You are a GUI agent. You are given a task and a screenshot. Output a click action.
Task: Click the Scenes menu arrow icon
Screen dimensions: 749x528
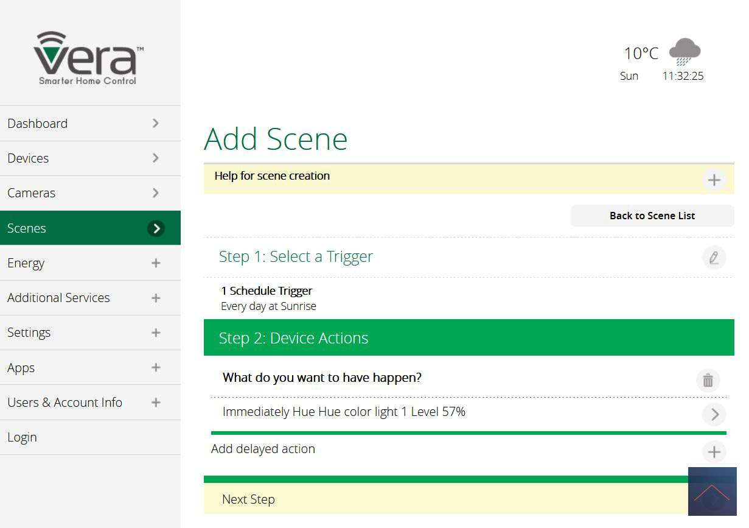[156, 228]
